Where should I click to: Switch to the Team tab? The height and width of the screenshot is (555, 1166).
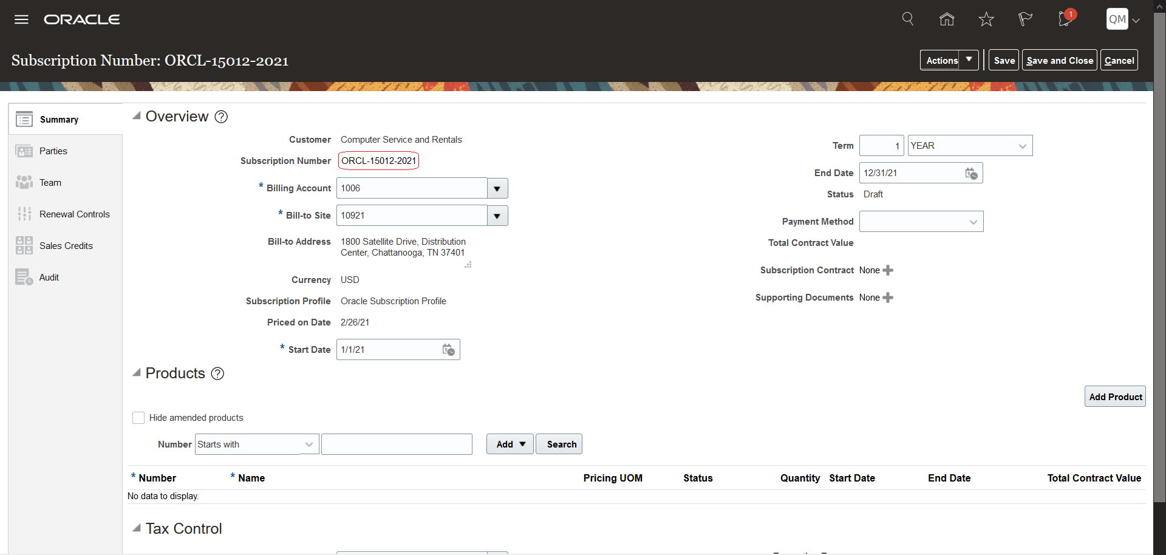pyautogui.click(x=66, y=182)
